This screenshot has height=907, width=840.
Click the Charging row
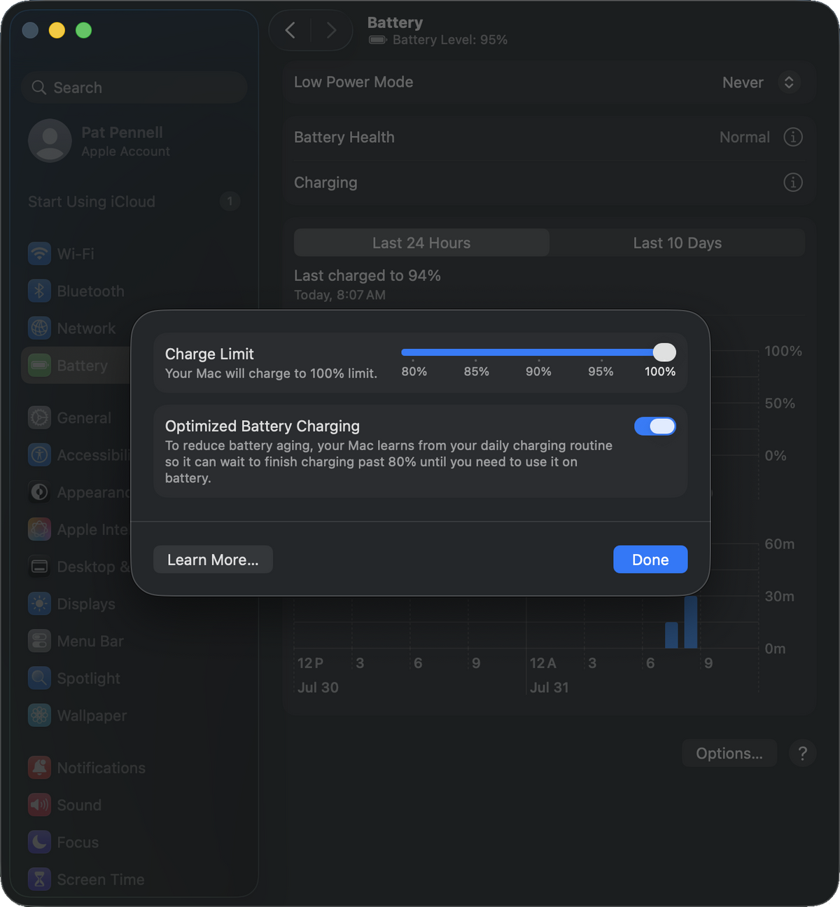click(549, 182)
